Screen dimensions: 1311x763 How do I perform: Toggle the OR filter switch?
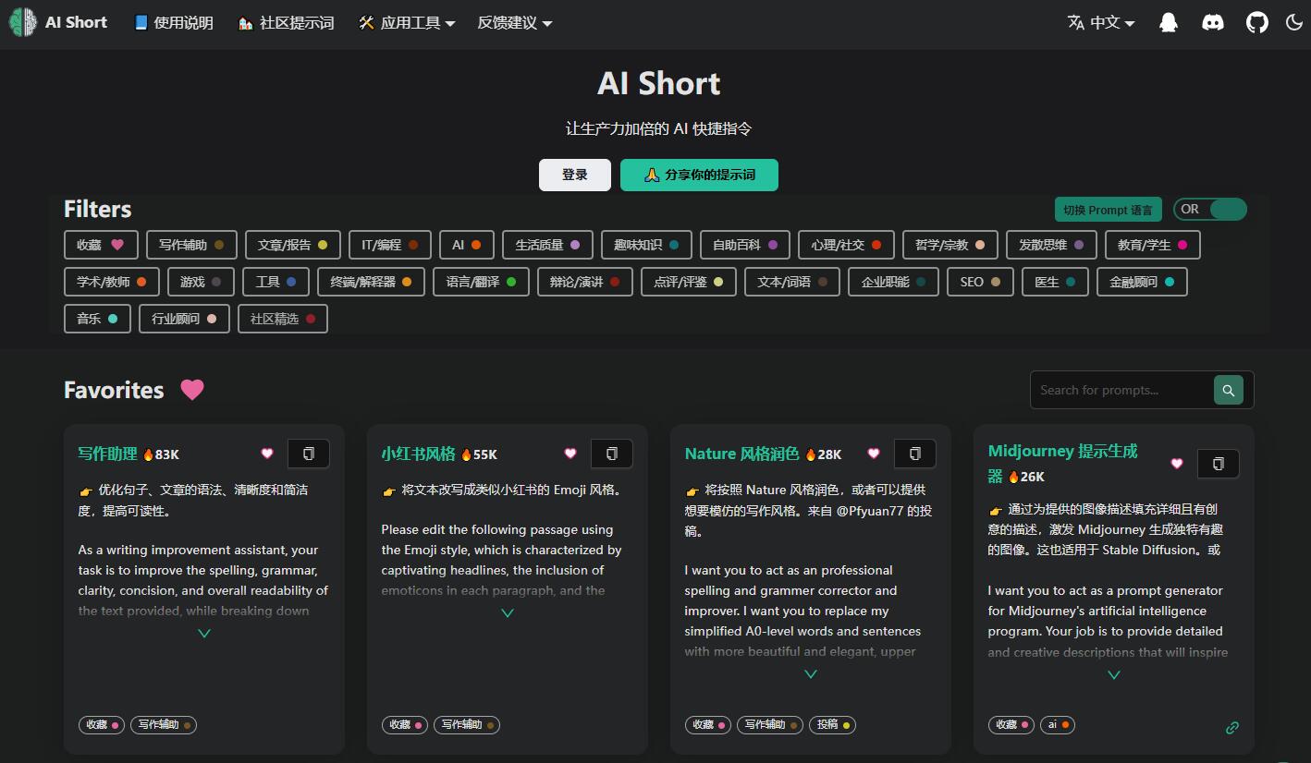pyautogui.click(x=1210, y=210)
